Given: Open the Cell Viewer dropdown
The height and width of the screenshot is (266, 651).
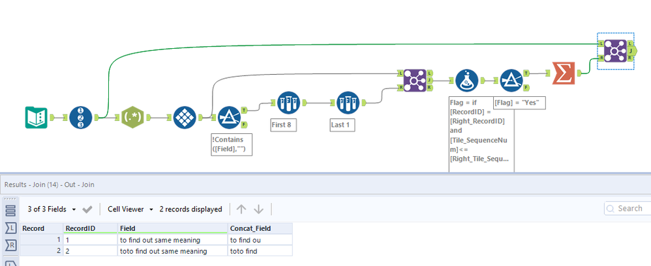Looking at the screenshot, I should tap(130, 209).
